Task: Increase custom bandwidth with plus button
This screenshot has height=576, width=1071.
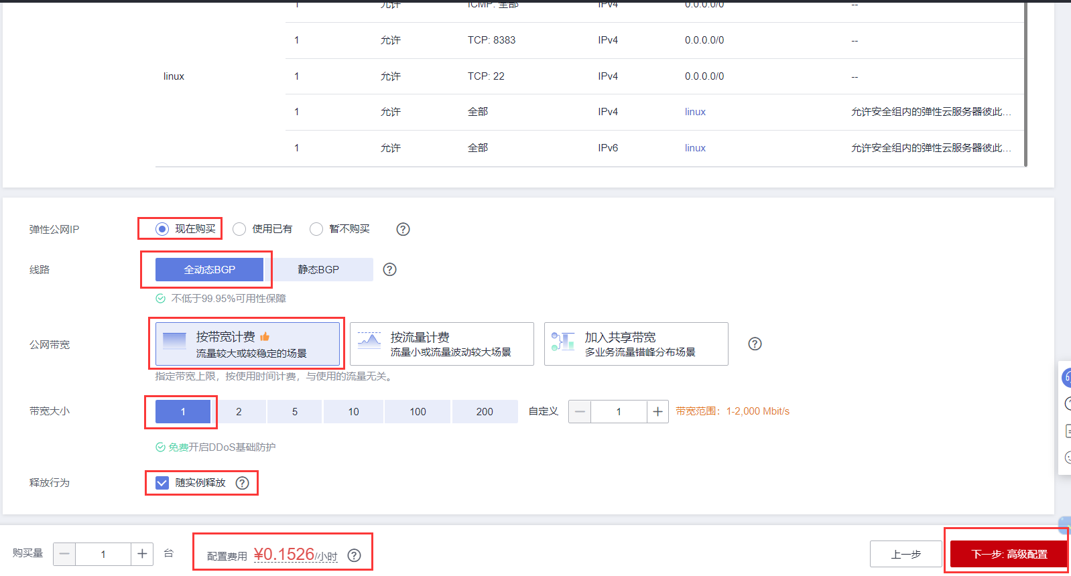Action: pyautogui.click(x=657, y=412)
